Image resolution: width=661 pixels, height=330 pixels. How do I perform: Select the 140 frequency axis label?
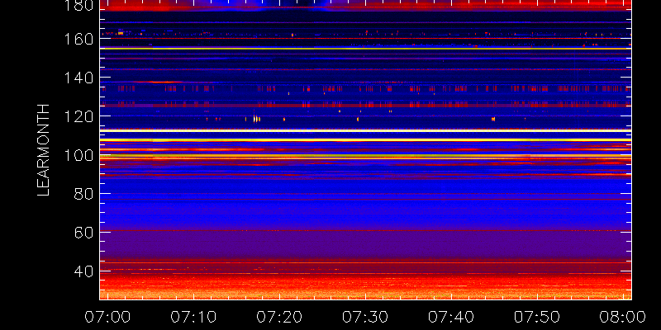coord(79,78)
